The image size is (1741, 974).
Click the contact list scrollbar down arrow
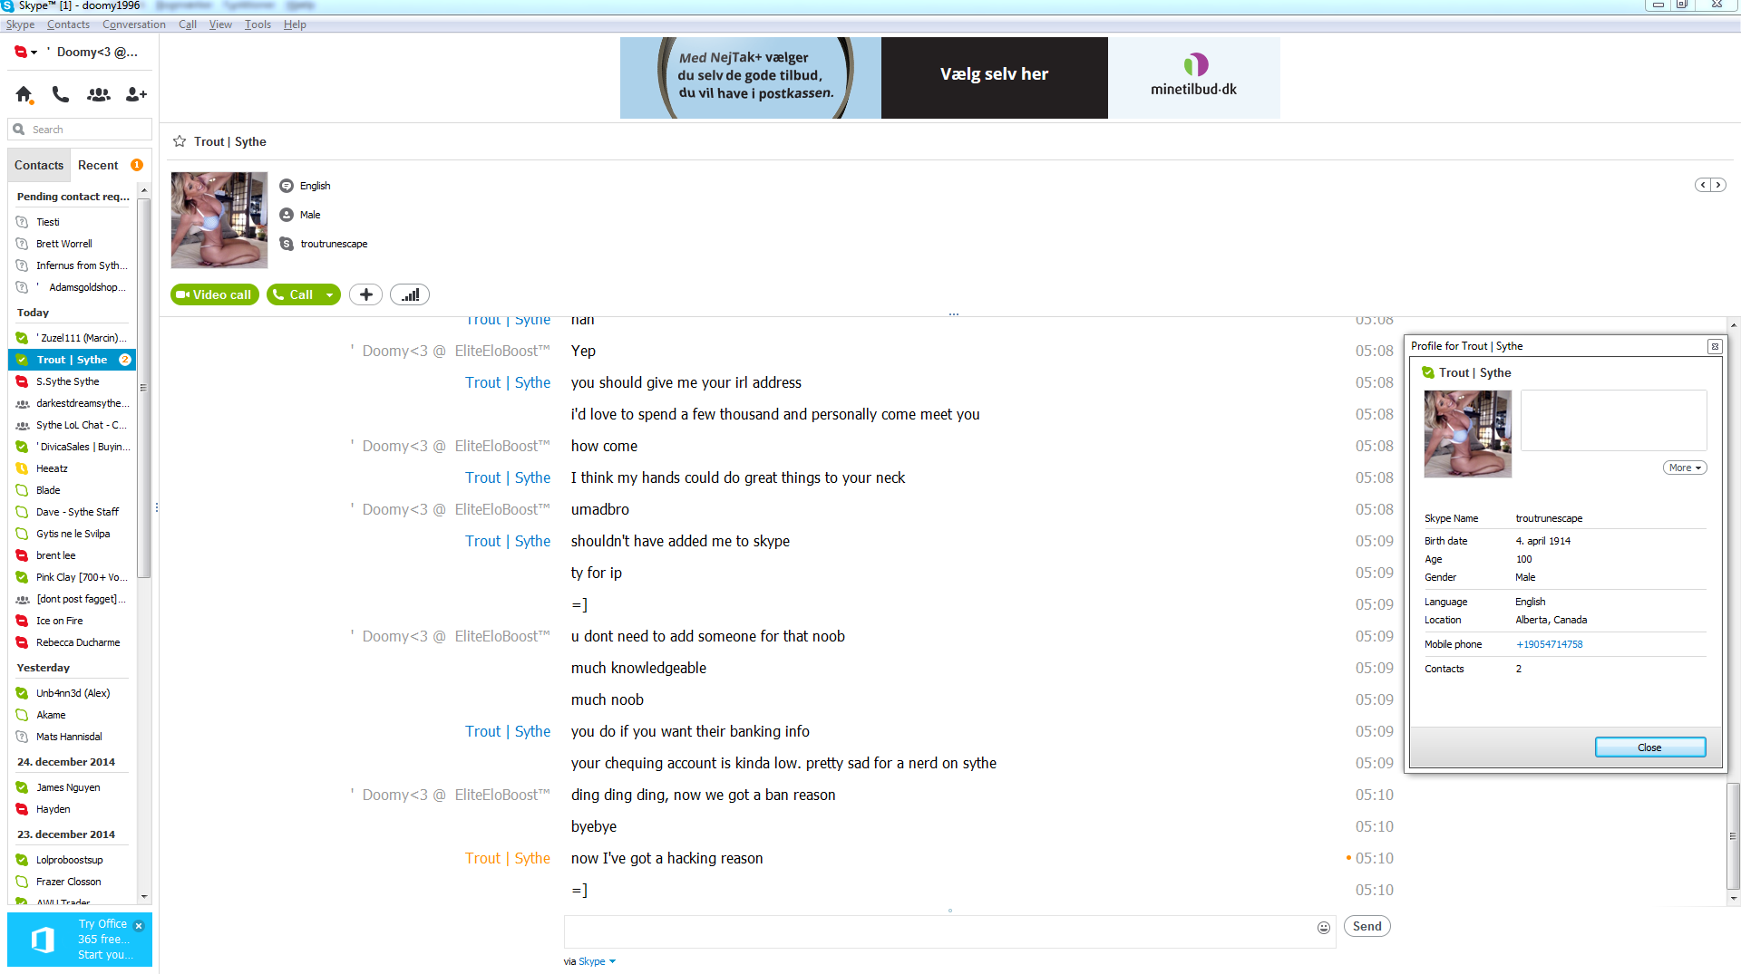pos(143,896)
